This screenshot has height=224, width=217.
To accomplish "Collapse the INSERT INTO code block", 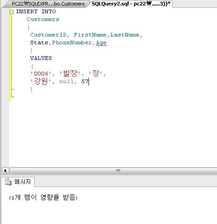I will [x=11, y=12].
